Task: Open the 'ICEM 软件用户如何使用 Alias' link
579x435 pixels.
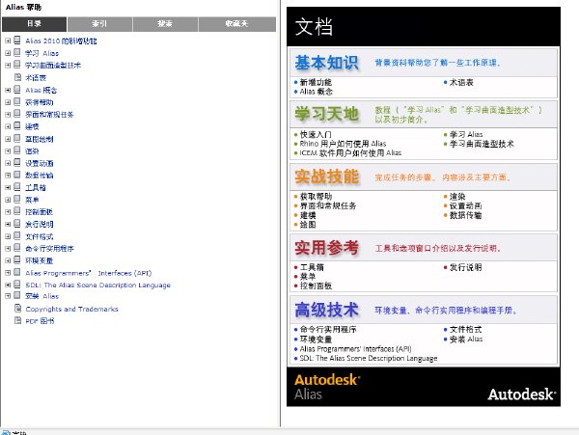Action: coord(350,152)
